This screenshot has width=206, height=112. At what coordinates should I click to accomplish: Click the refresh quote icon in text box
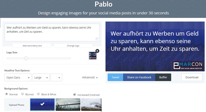pyautogui.click(x=97, y=39)
